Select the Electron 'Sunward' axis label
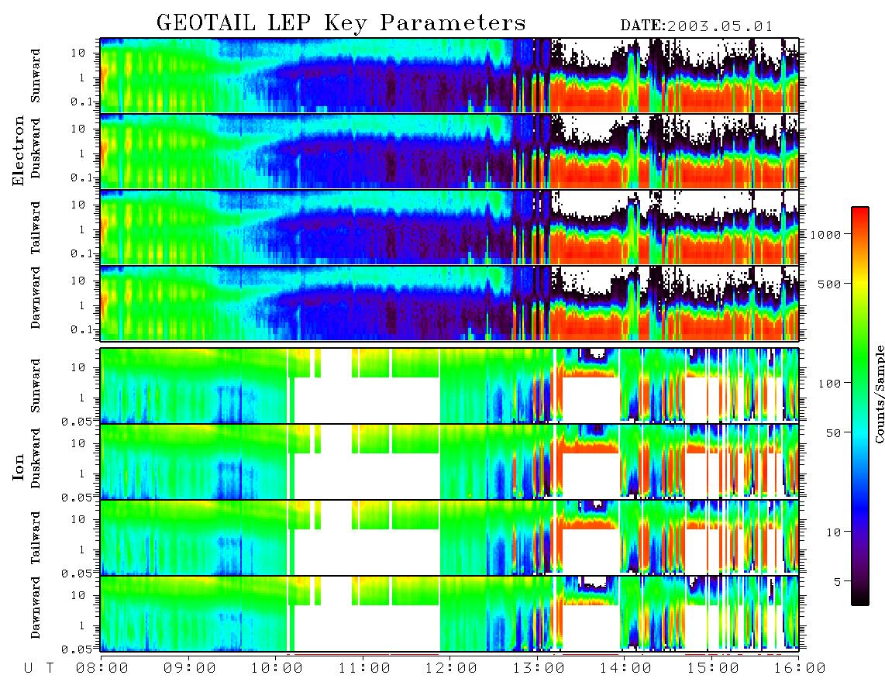This screenshot has height=682, width=885. coord(36,76)
